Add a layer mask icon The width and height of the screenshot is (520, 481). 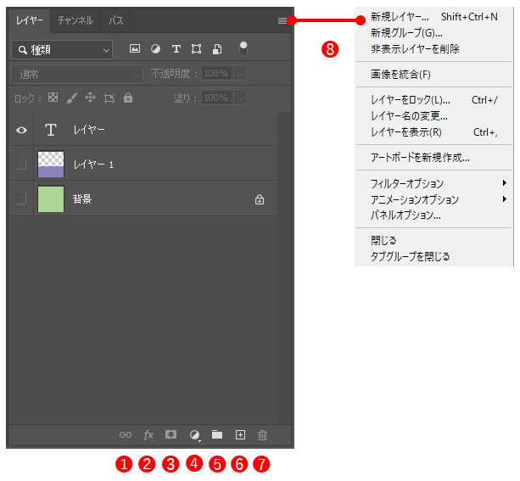tap(171, 434)
